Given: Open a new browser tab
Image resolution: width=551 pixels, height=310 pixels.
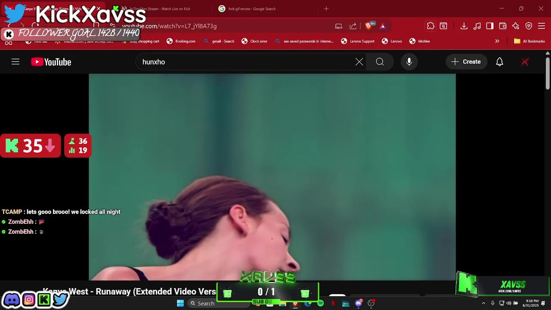Looking at the screenshot, I should pyautogui.click(x=326, y=9).
